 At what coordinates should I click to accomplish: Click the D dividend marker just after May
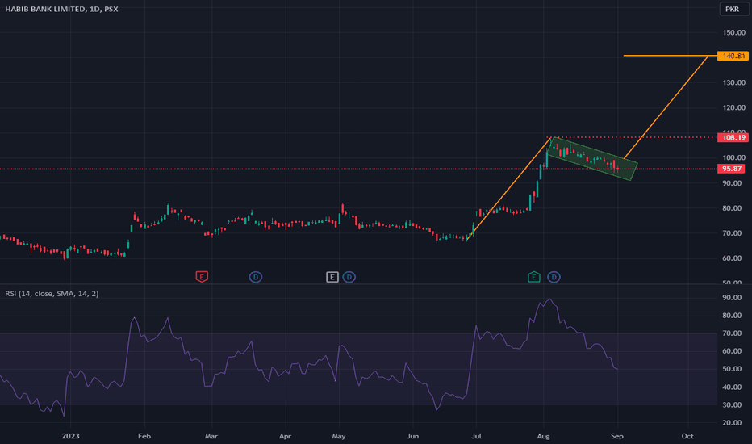click(x=349, y=277)
